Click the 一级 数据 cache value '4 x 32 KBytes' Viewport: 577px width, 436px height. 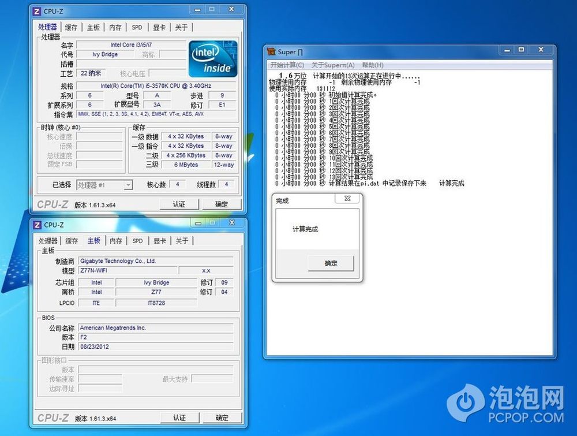186,136
